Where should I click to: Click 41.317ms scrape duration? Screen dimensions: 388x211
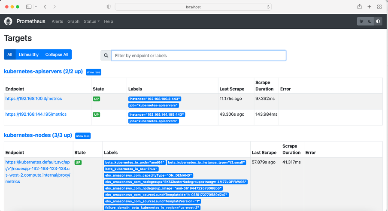click(x=291, y=162)
